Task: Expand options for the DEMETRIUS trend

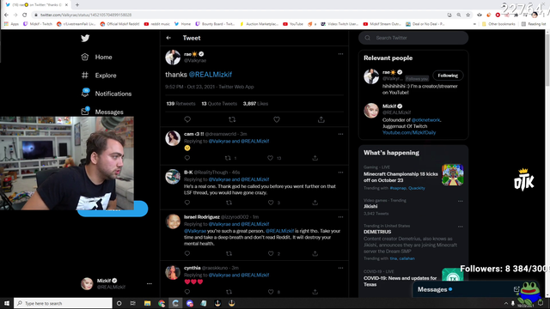Action: (461, 227)
